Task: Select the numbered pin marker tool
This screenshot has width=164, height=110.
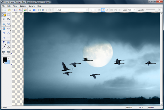Action: point(4,43)
